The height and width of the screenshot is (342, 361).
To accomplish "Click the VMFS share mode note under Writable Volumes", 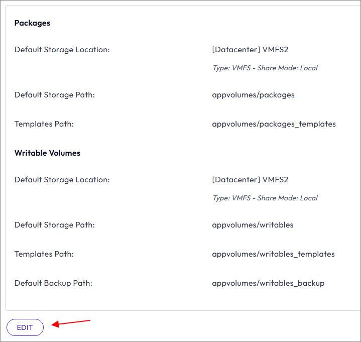I will pos(265,198).
